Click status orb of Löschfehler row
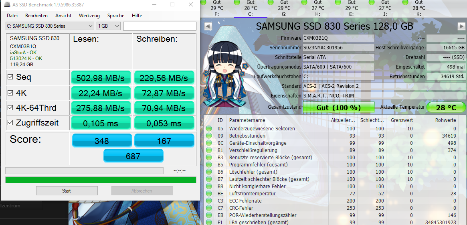The width and height of the screenshot is (467, 225). click(209, 172)
